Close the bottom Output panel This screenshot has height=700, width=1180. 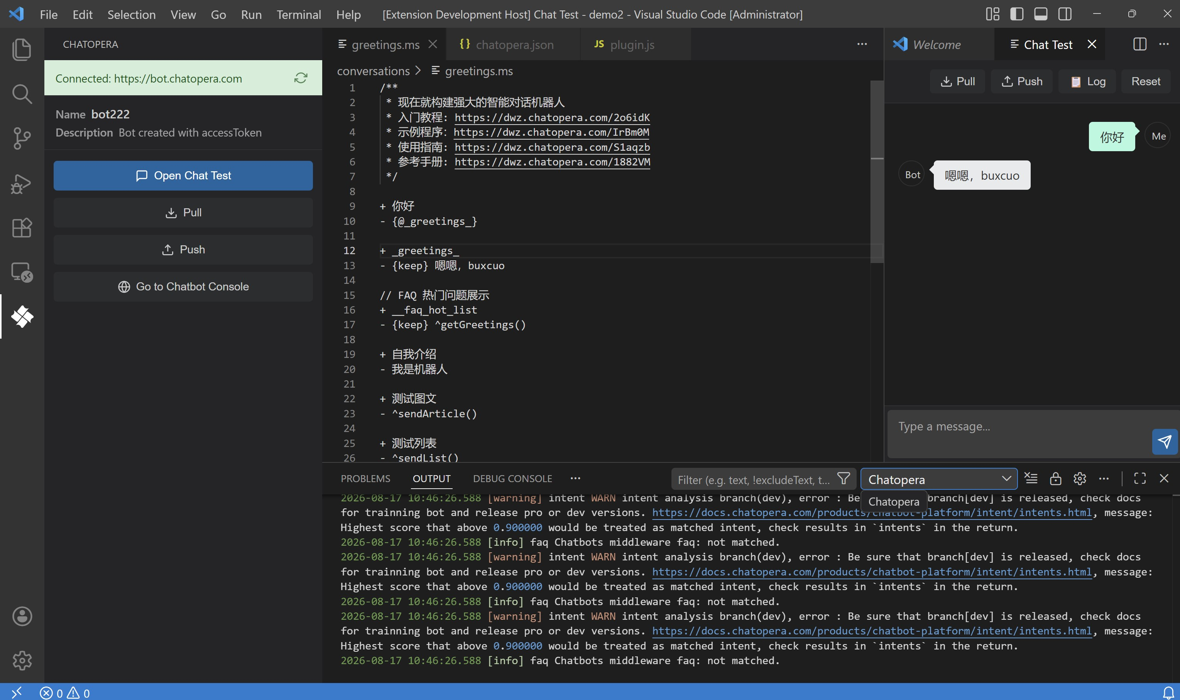1164,479
